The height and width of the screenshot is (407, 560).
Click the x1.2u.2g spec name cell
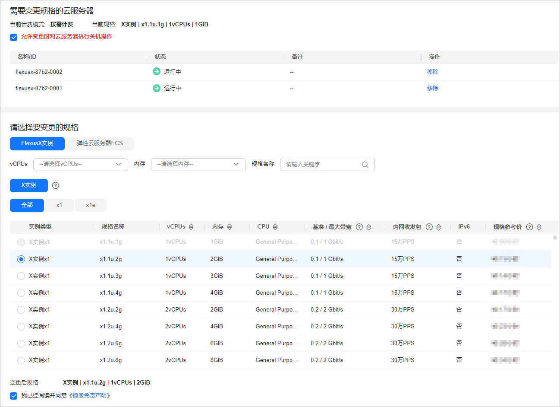click(x=111, y=310)
